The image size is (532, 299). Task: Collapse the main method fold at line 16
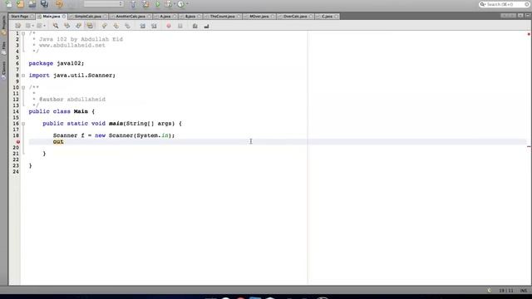23,124
